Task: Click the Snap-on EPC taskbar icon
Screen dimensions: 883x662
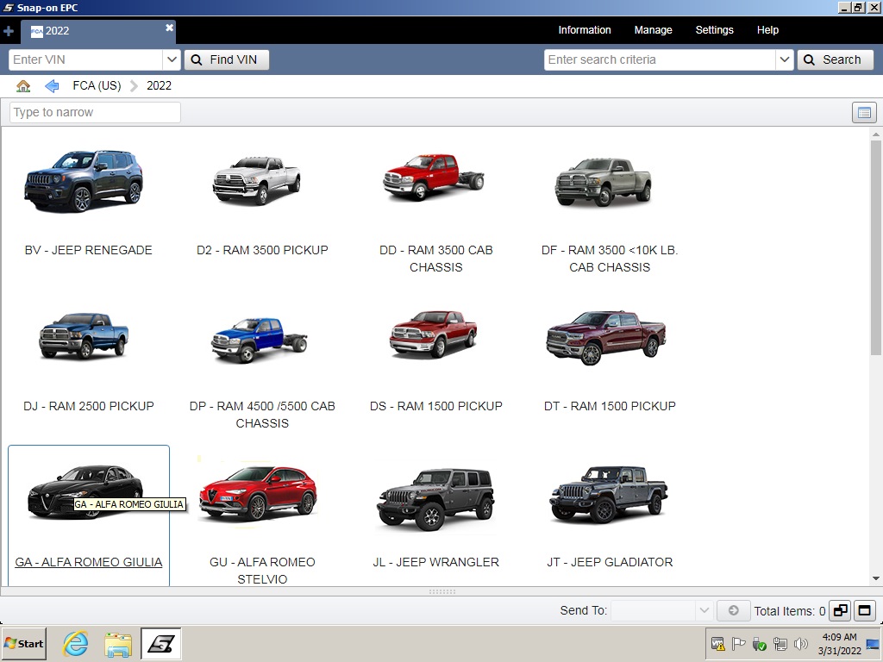Action: click(161, 644)
